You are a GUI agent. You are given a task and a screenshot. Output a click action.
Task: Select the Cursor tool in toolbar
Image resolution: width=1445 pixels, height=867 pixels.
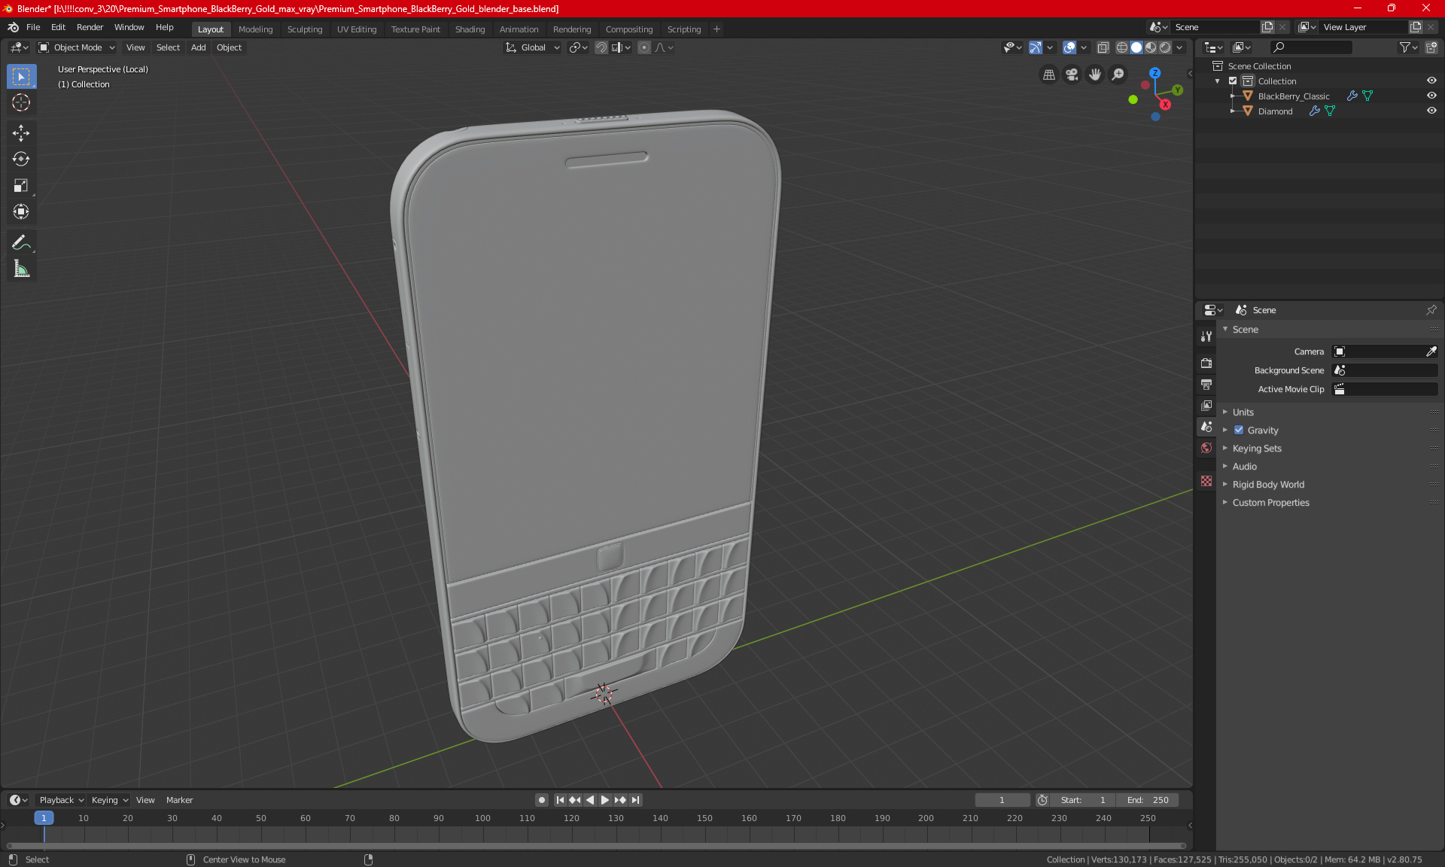(x=21, y=103)
